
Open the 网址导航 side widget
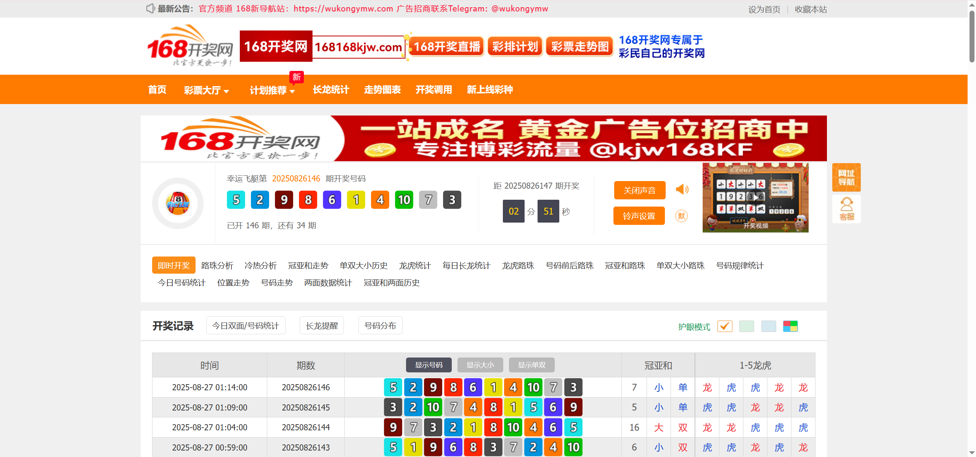(846, 178)
